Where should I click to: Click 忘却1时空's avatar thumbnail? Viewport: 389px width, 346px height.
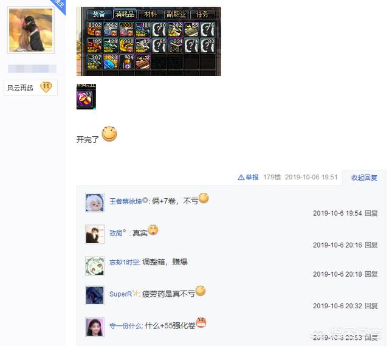pyautogui.click(x=95, y=266)
